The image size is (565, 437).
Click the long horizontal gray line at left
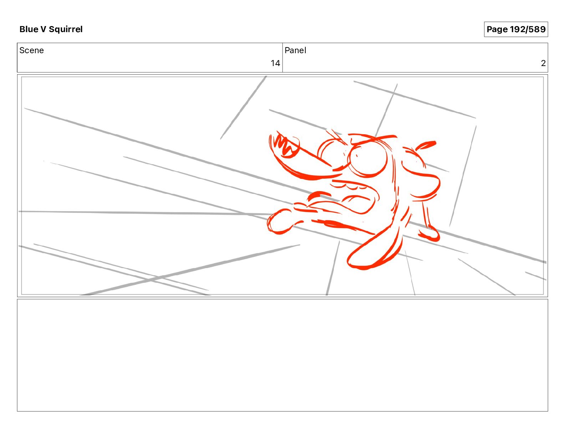tap(143, 213)
